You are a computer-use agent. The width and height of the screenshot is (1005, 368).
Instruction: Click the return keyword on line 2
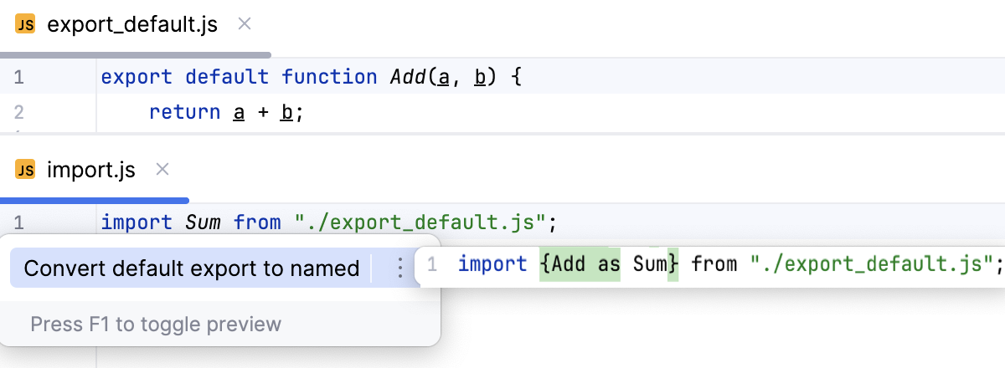click(x=185, y=112)
